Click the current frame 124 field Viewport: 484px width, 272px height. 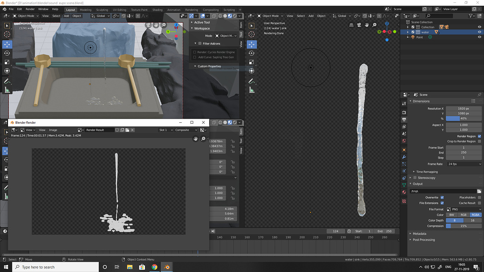click(336, 231)
